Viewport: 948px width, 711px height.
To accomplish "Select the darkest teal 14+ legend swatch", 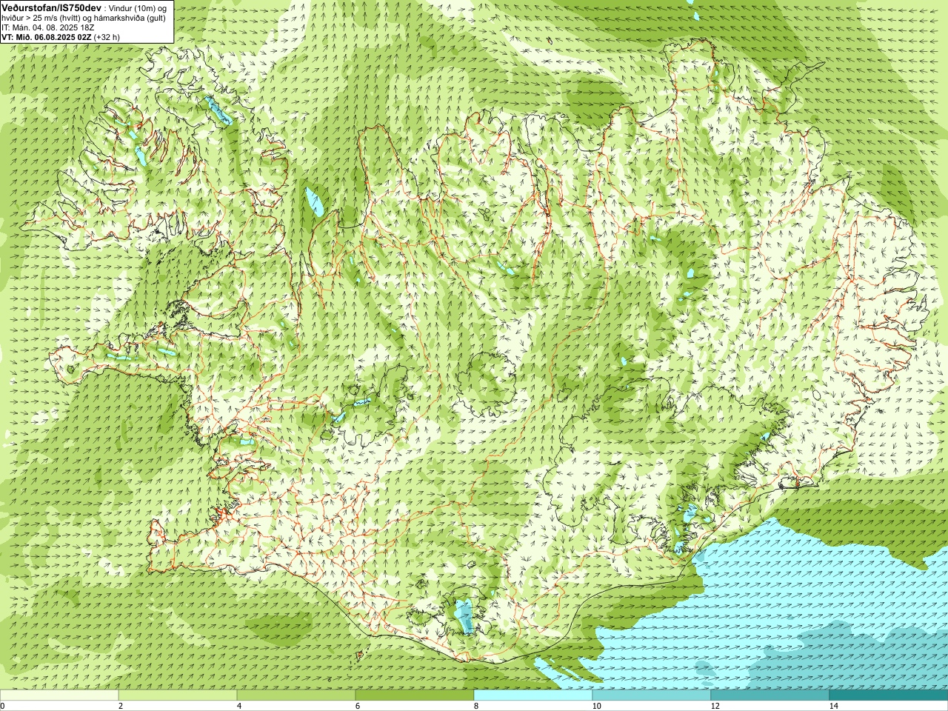I will (x=889, y=695).
